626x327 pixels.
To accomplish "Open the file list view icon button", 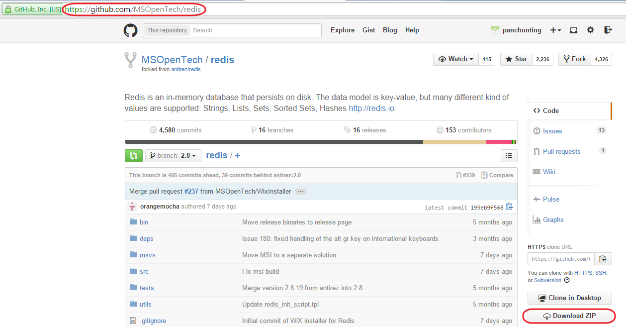I will click(509, 156).
